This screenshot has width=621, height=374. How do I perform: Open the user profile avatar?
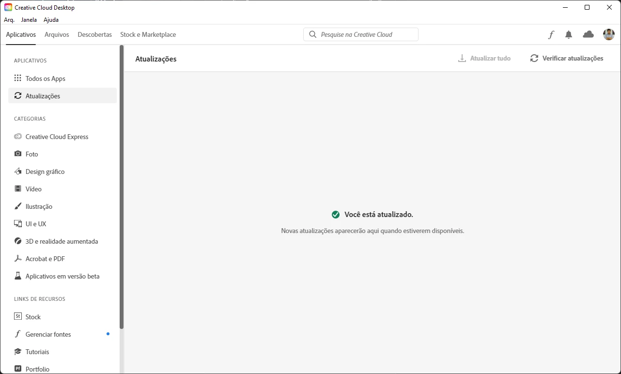point(609,34)
